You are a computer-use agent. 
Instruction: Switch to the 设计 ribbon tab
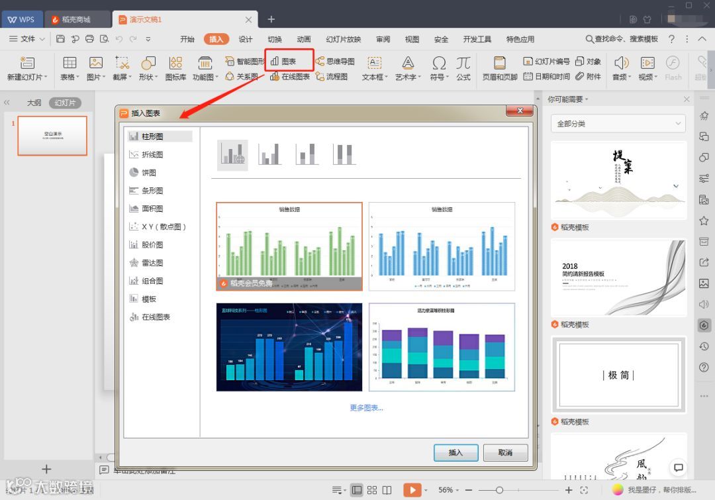pyautogui.click(x=246, y=39)
